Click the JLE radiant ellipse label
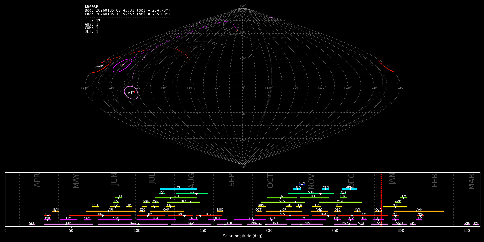The height and width of the screenshot is (242, 484). pos(122,66)
